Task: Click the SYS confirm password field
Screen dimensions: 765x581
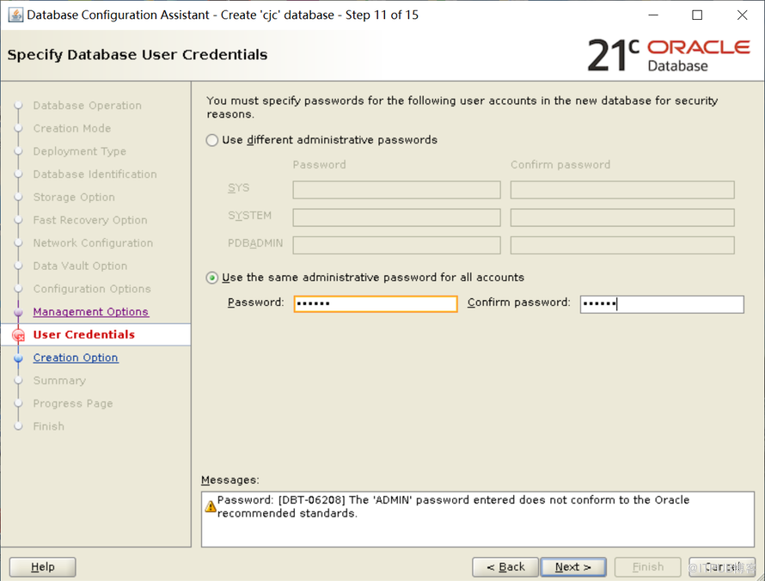Action: [622, 190]
